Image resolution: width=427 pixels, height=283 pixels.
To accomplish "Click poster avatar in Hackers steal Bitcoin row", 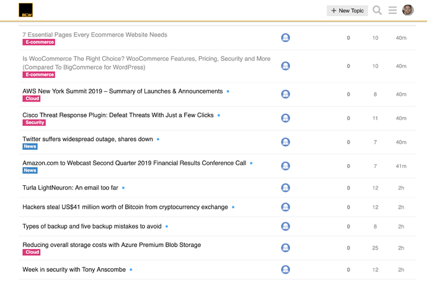I will pos(286,207).
